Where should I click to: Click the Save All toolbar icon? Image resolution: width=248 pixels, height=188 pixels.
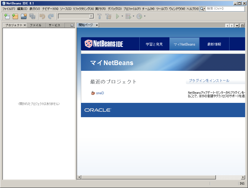point(32,16)
